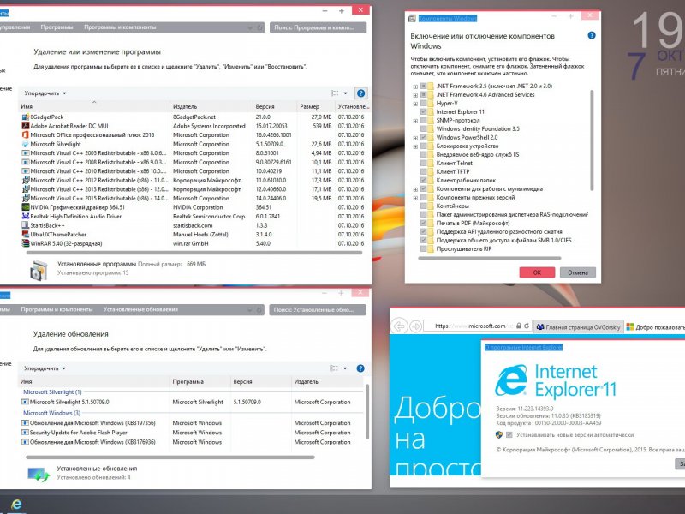Click the Security Update for Adobe Flash Player icon

25,433
